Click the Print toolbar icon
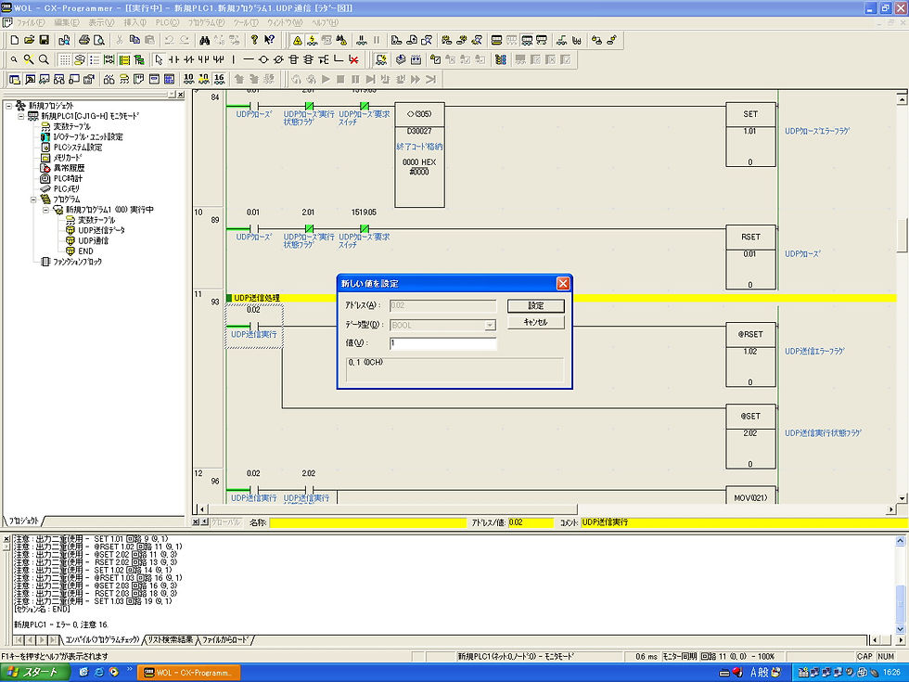Viewport: 909px width, 682px height. [84, 40]
